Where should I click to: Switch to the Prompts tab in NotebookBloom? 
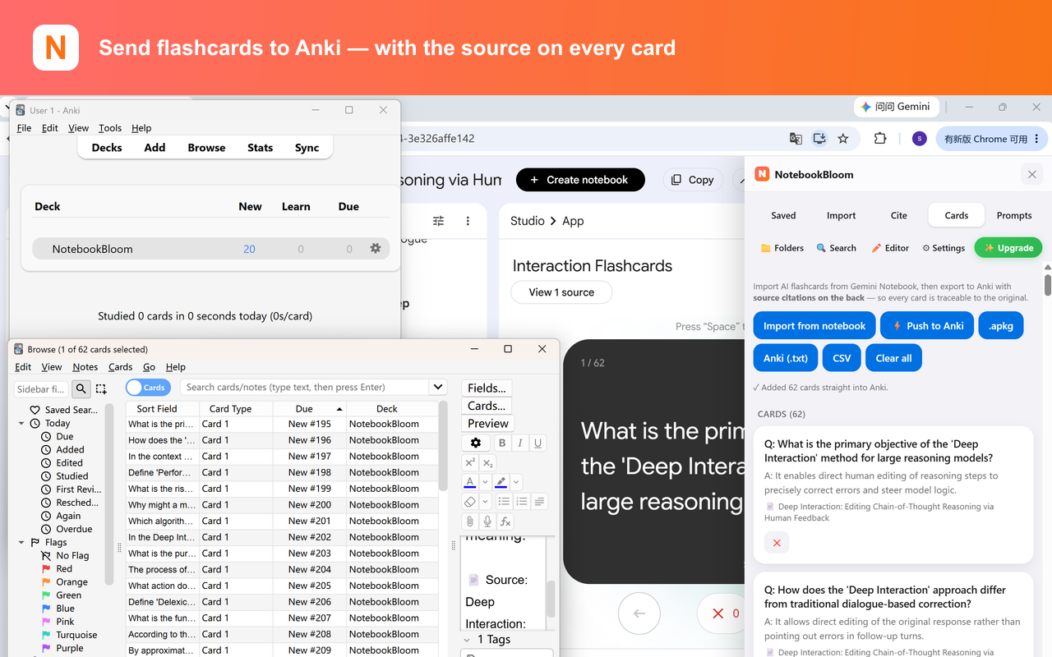pos(1014,215)
